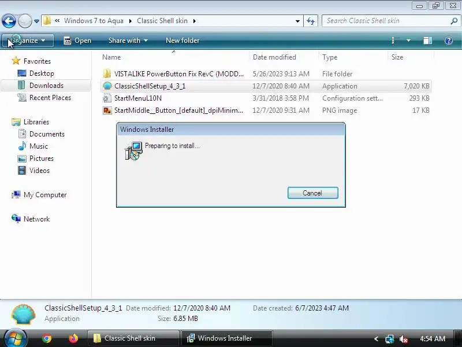The image size is (462, 347).
Task: Click the Configuration sett... type cell
Action: point(352,98)
